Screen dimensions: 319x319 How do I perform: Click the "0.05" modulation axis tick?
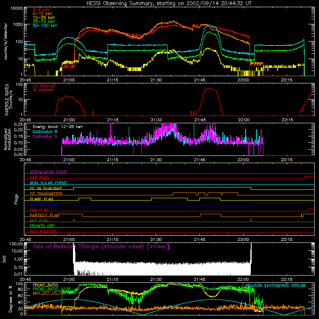pos(18,149)
